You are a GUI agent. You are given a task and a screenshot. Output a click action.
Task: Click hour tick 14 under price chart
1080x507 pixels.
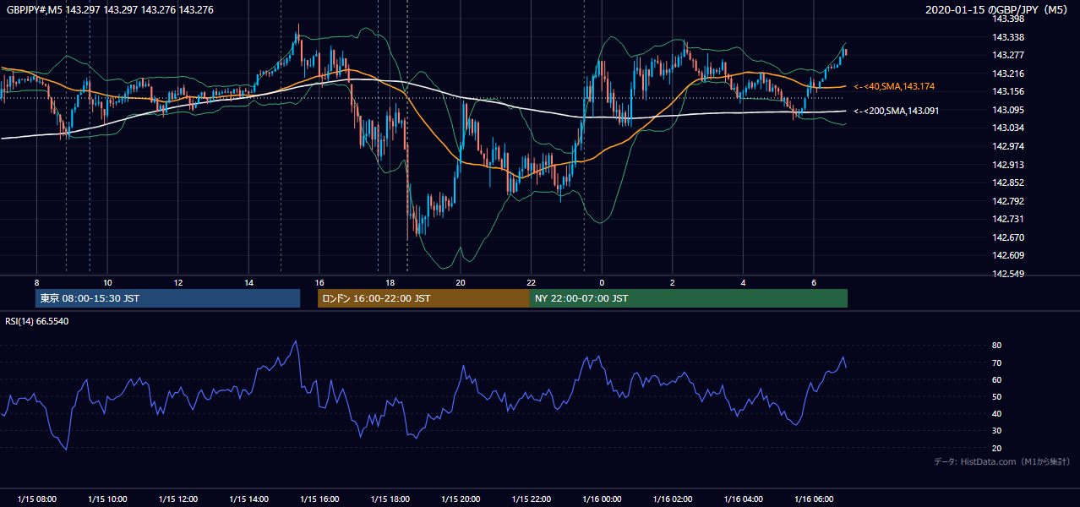pos(248,282)
